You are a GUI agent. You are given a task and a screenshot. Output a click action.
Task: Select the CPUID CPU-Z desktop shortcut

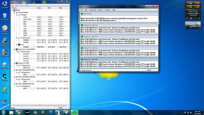pos(5,65)
